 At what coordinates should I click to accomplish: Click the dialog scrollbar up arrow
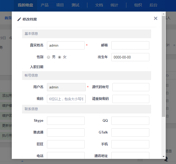tap(163, 14)
